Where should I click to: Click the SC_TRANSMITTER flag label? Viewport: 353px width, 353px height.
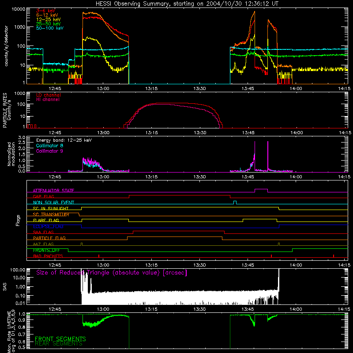tap(51, 214)
